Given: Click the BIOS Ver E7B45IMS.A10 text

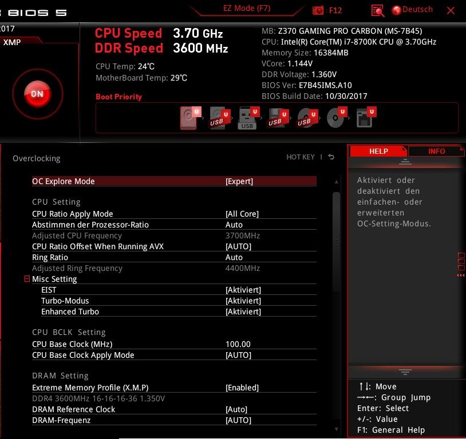Looking at the screenshot, I should (306, 86).
